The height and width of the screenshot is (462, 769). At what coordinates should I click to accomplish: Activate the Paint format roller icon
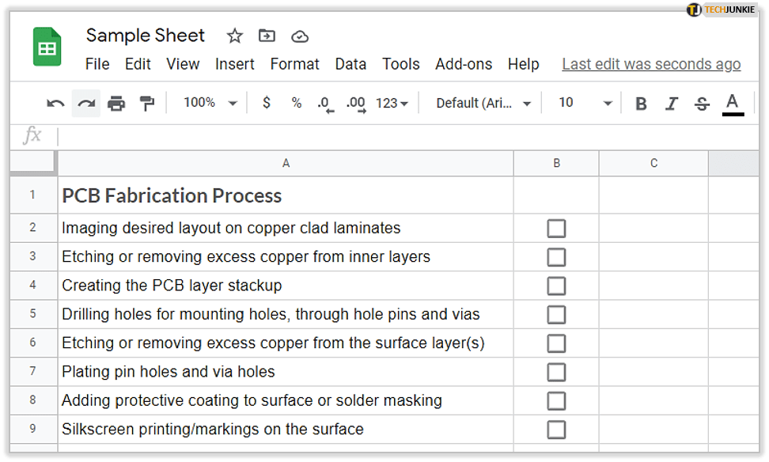[146, 103]
